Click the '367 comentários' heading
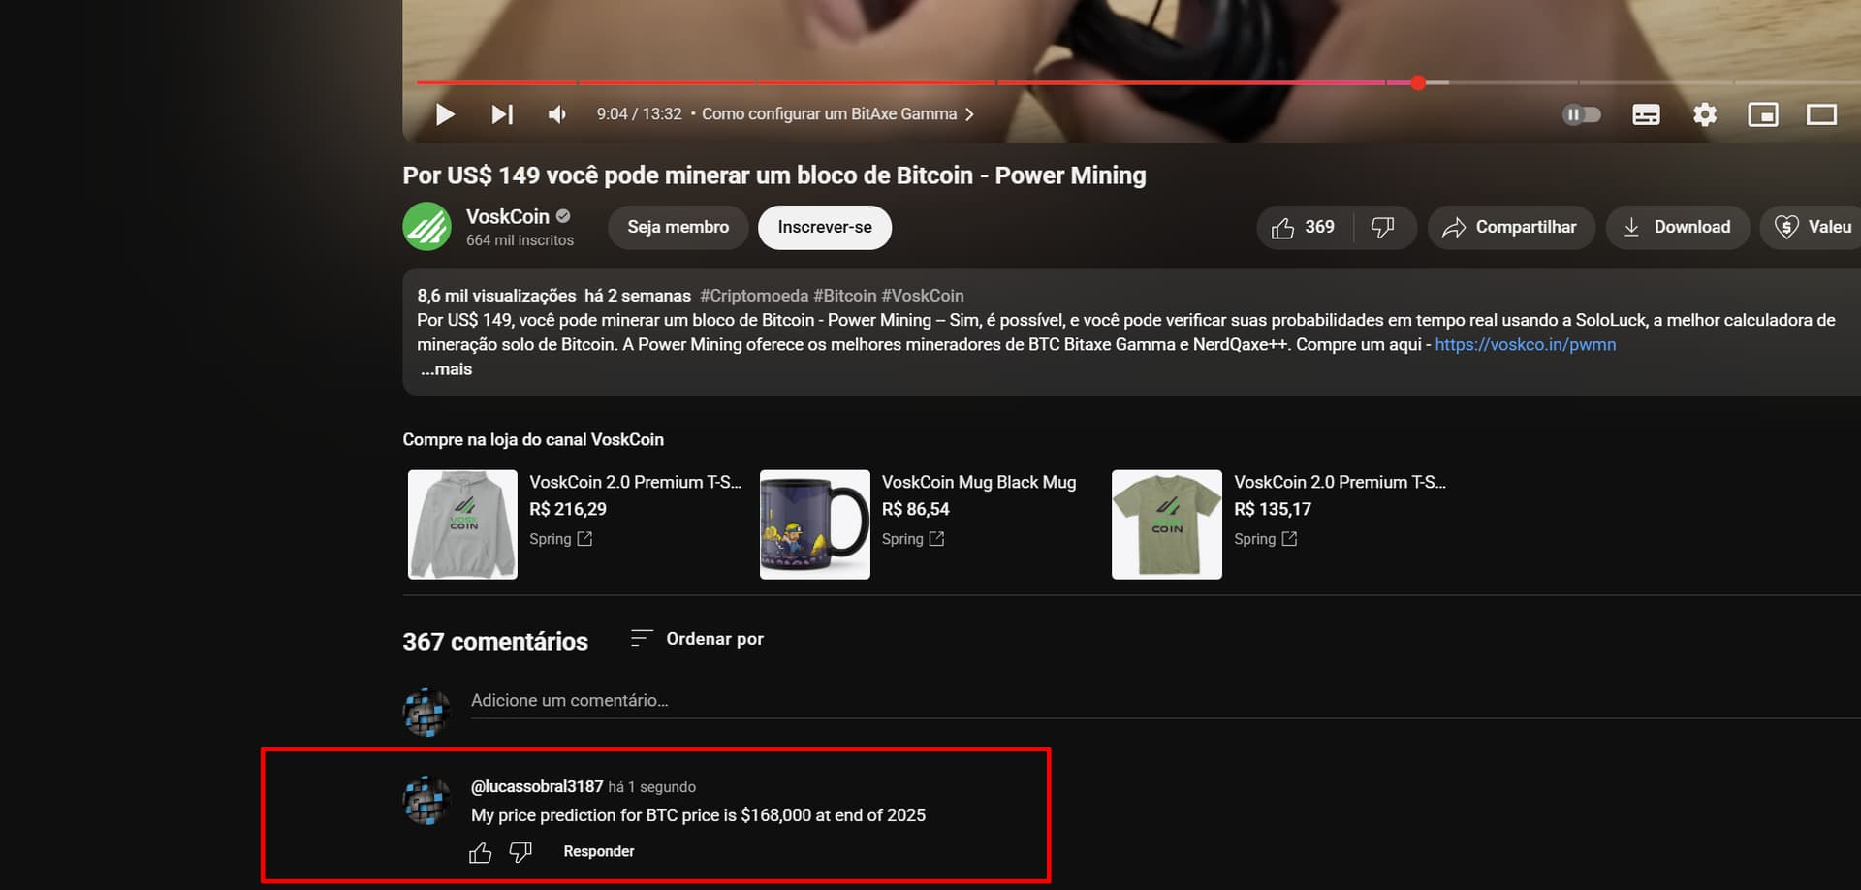The width and height of the screenshot is (1861, 890). click(x=495, y=642)
